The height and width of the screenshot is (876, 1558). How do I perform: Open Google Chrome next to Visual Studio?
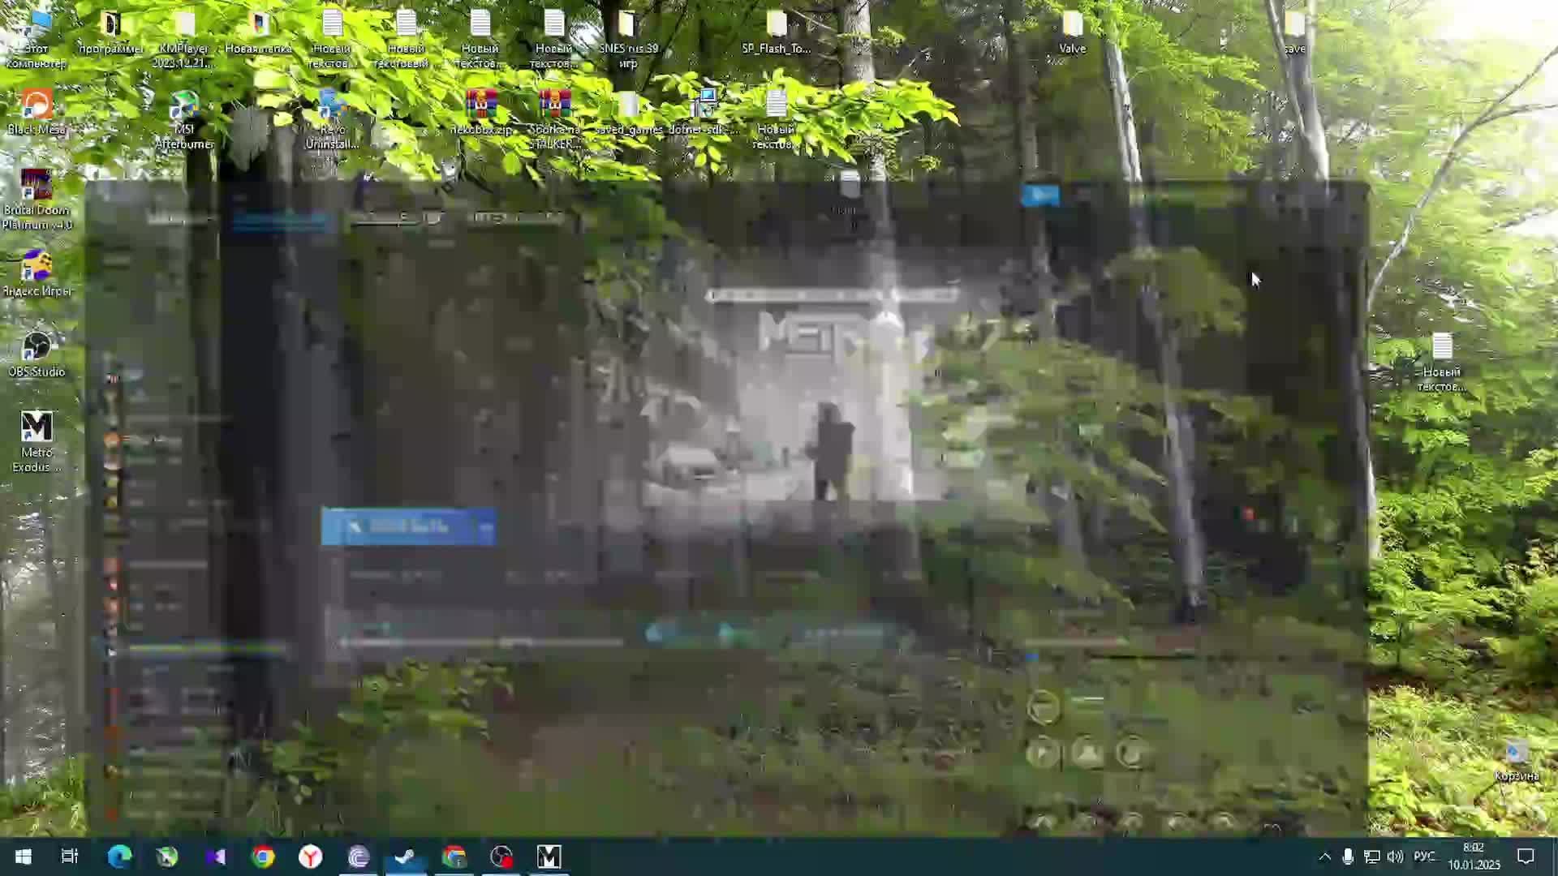(x=263, y=857)
